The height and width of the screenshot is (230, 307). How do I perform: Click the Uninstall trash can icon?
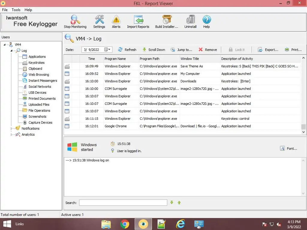[x=190, y=22]
